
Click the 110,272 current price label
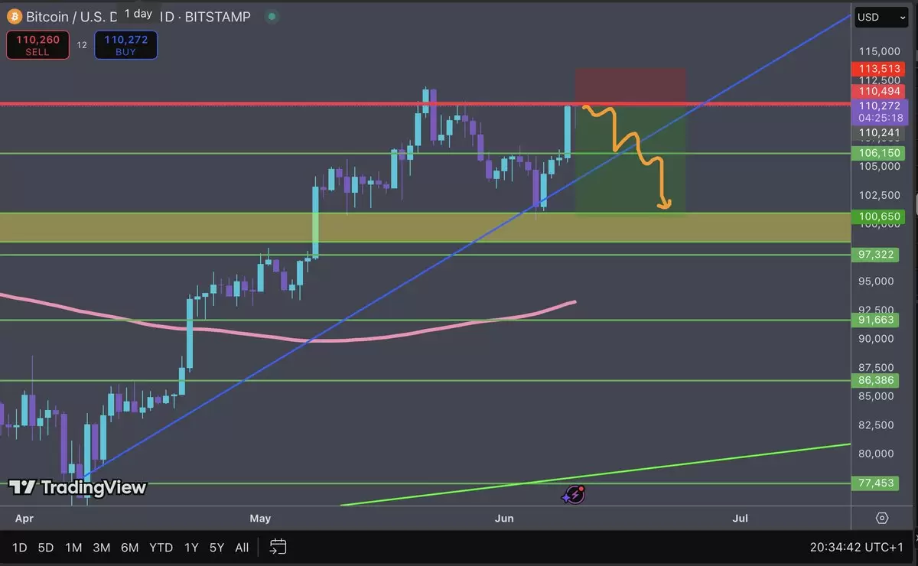pyautogui.click(x=880, y=106)
